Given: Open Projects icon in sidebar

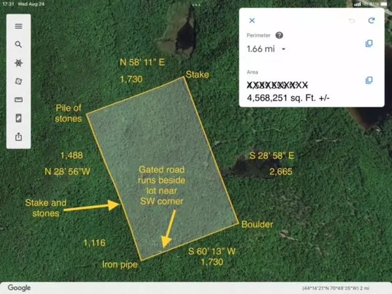Looking at the screenshot, I should [18, 118].
